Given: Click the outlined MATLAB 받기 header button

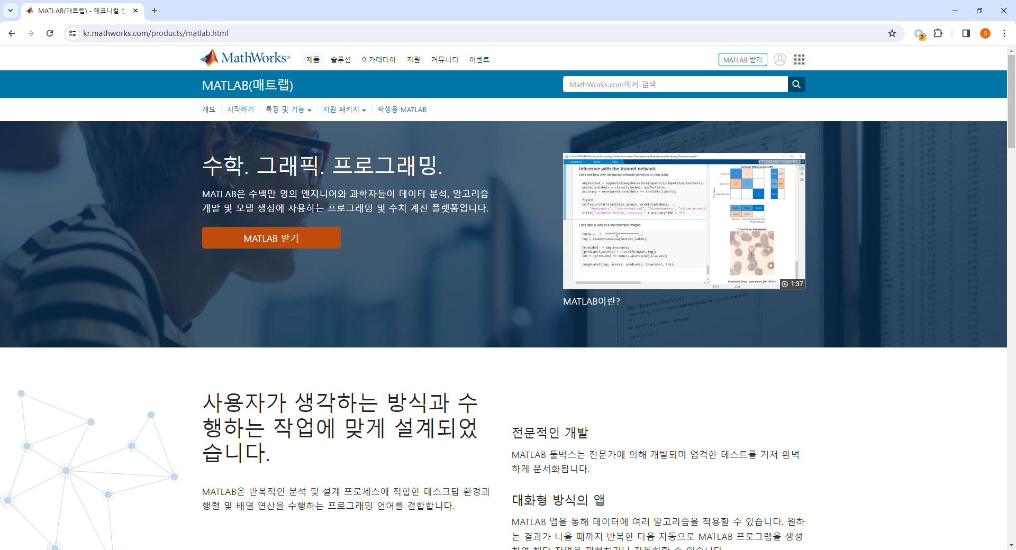Looking at the screenshot, I should [742, 60].
